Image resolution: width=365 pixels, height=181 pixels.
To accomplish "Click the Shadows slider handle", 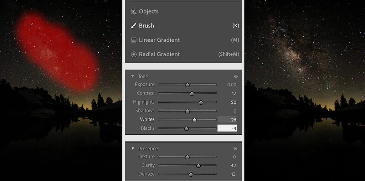I will (x=187, y=111).
